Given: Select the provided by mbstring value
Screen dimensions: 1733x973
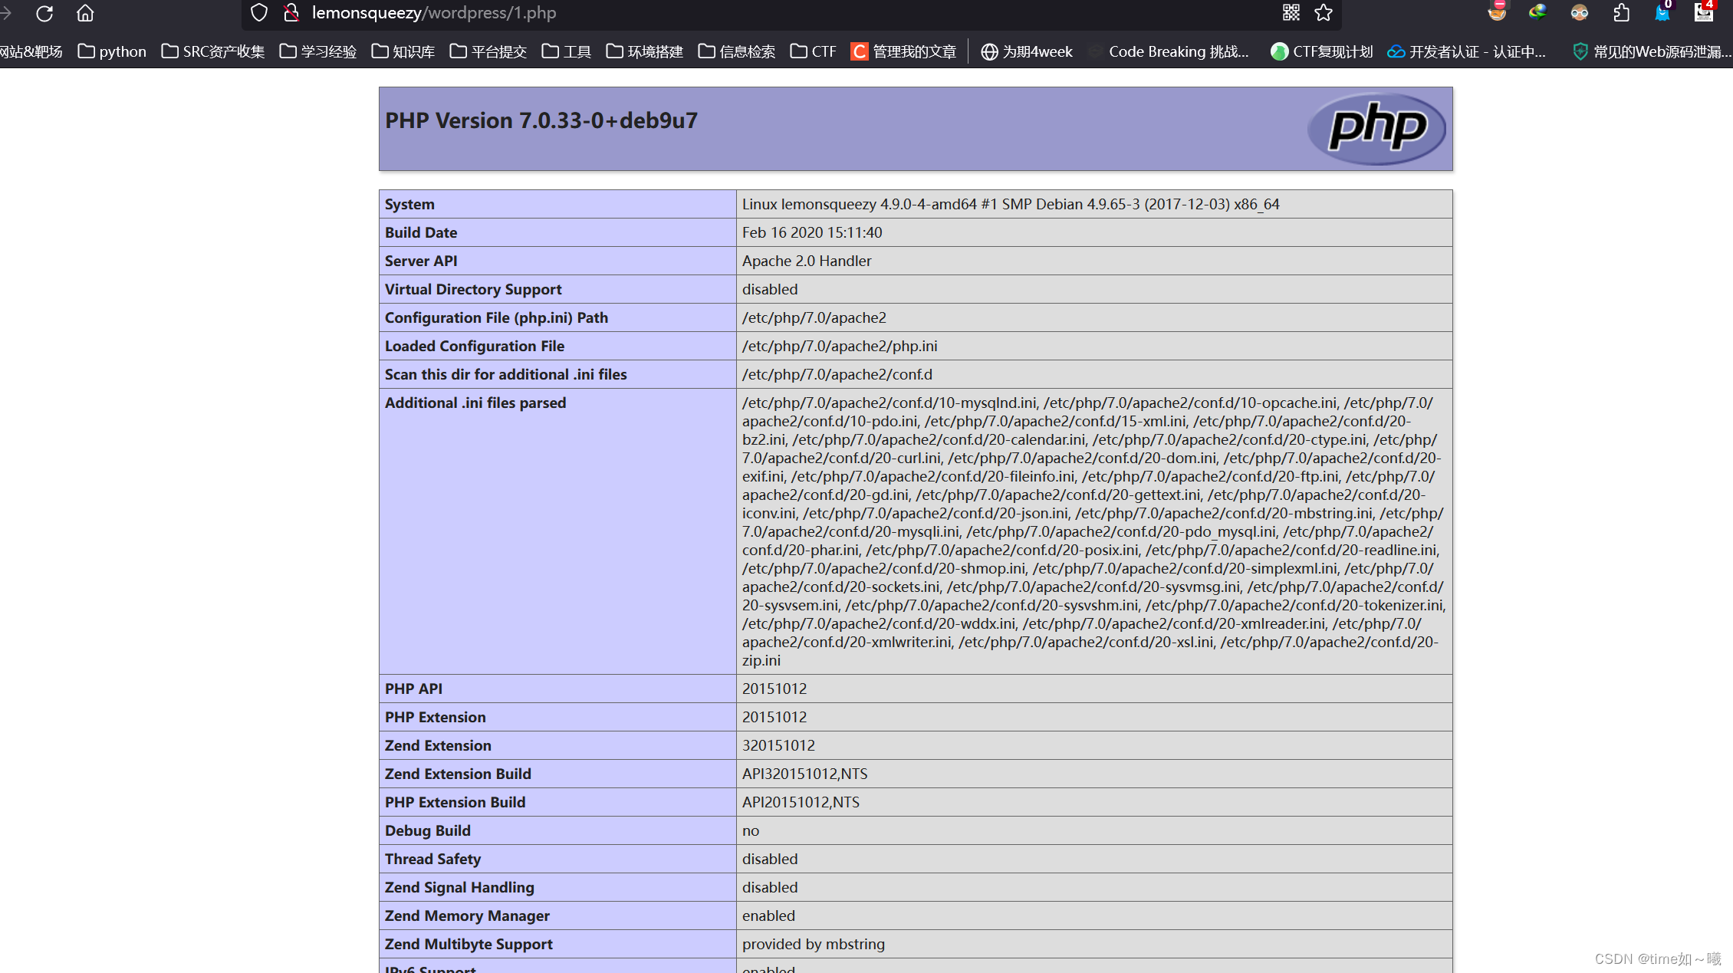Looking at the screenshot, I should click(x=814, y=944).
